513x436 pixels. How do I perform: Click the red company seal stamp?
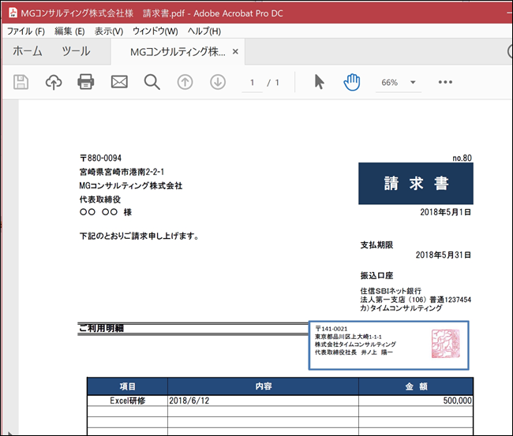pyautogui.click(x=445, y=344)
